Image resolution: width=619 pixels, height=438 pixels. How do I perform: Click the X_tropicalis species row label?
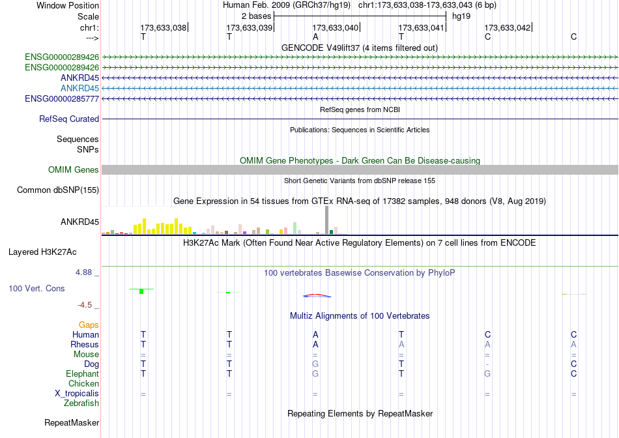click(77, 394)
